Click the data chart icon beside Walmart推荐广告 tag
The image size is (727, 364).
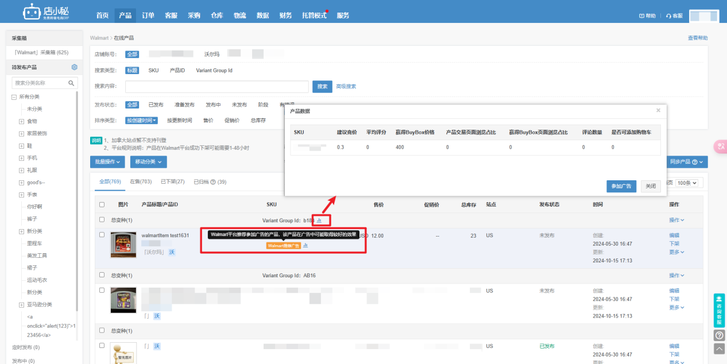pos(306,245)
